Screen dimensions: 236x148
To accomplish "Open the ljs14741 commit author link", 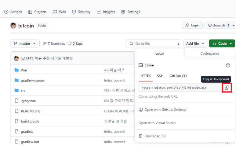I will click(x=27, y=58).
